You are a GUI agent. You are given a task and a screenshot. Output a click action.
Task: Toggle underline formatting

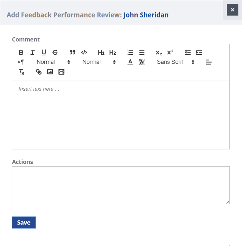click(x=44, y=53)
